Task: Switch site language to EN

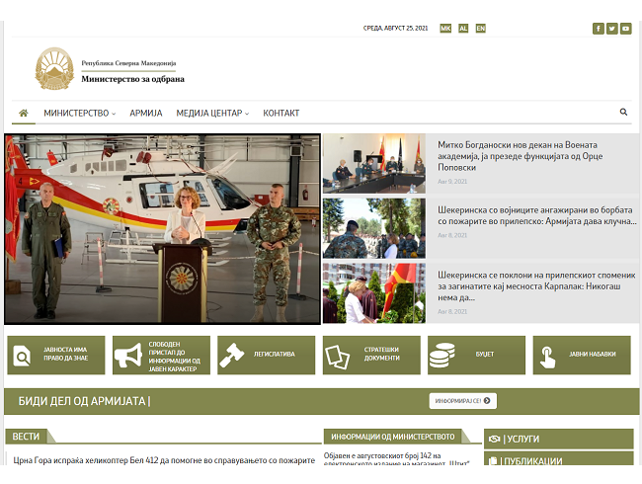Action: tap(481, 29)
